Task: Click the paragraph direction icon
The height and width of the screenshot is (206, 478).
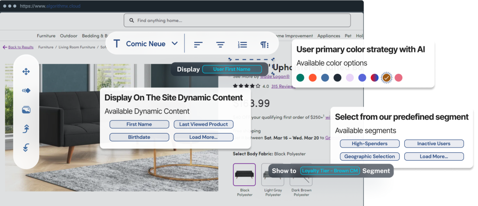Action: 265,44
